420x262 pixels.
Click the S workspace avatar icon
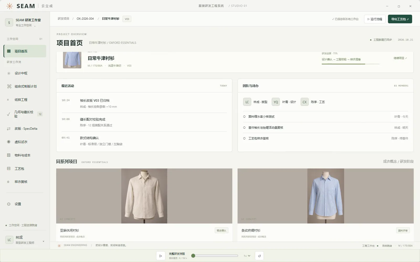(x=9, y=23)
